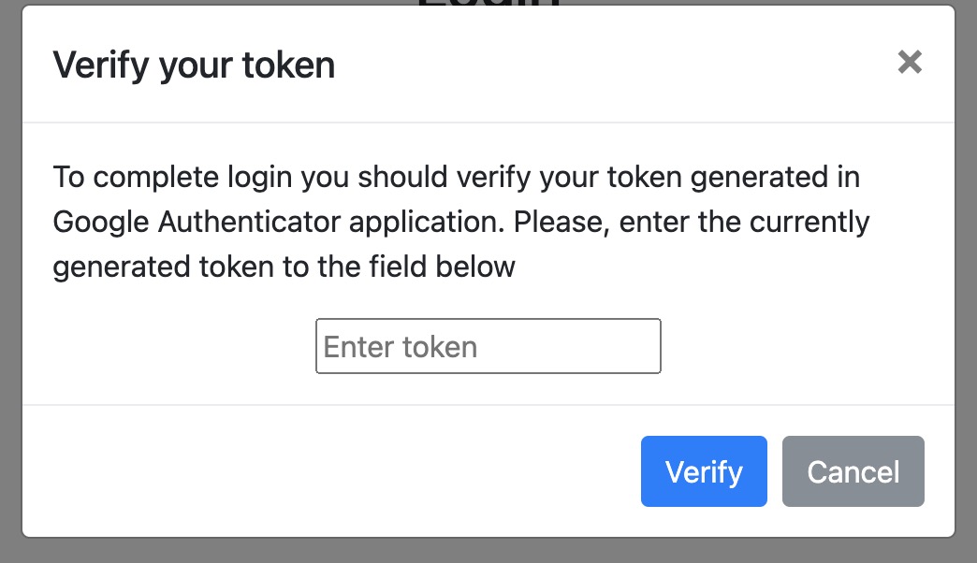The height and width of the screenshot is (563, 977).
Task: Click the word "token" in the dialog title
Action: click(x=289, y=65)
